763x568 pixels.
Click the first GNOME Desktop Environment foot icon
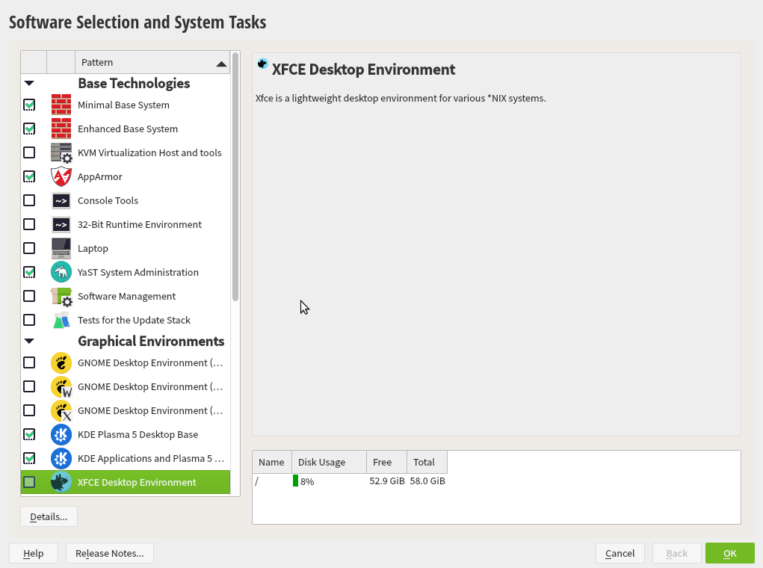pyautogui.click(x=61, y=362)
